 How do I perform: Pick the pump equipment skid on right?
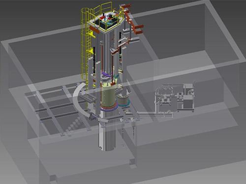coord(175,98)
